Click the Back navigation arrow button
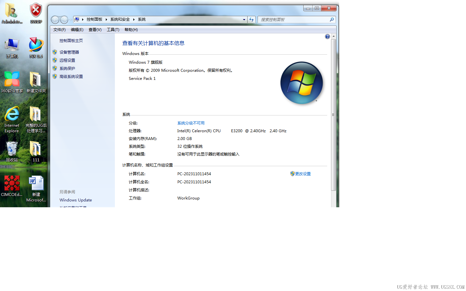Image resolution: width=466 pixels, height=291 pixels. click(55, 20)
